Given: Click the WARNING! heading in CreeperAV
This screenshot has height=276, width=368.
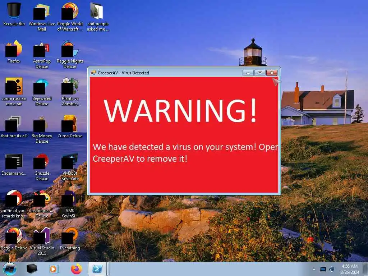Looking at the screenshot, I should (x=180, y=111).
